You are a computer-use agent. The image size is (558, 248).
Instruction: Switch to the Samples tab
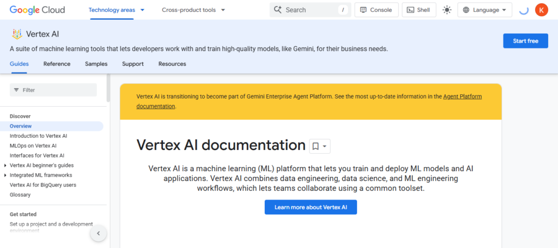(96, 64)
